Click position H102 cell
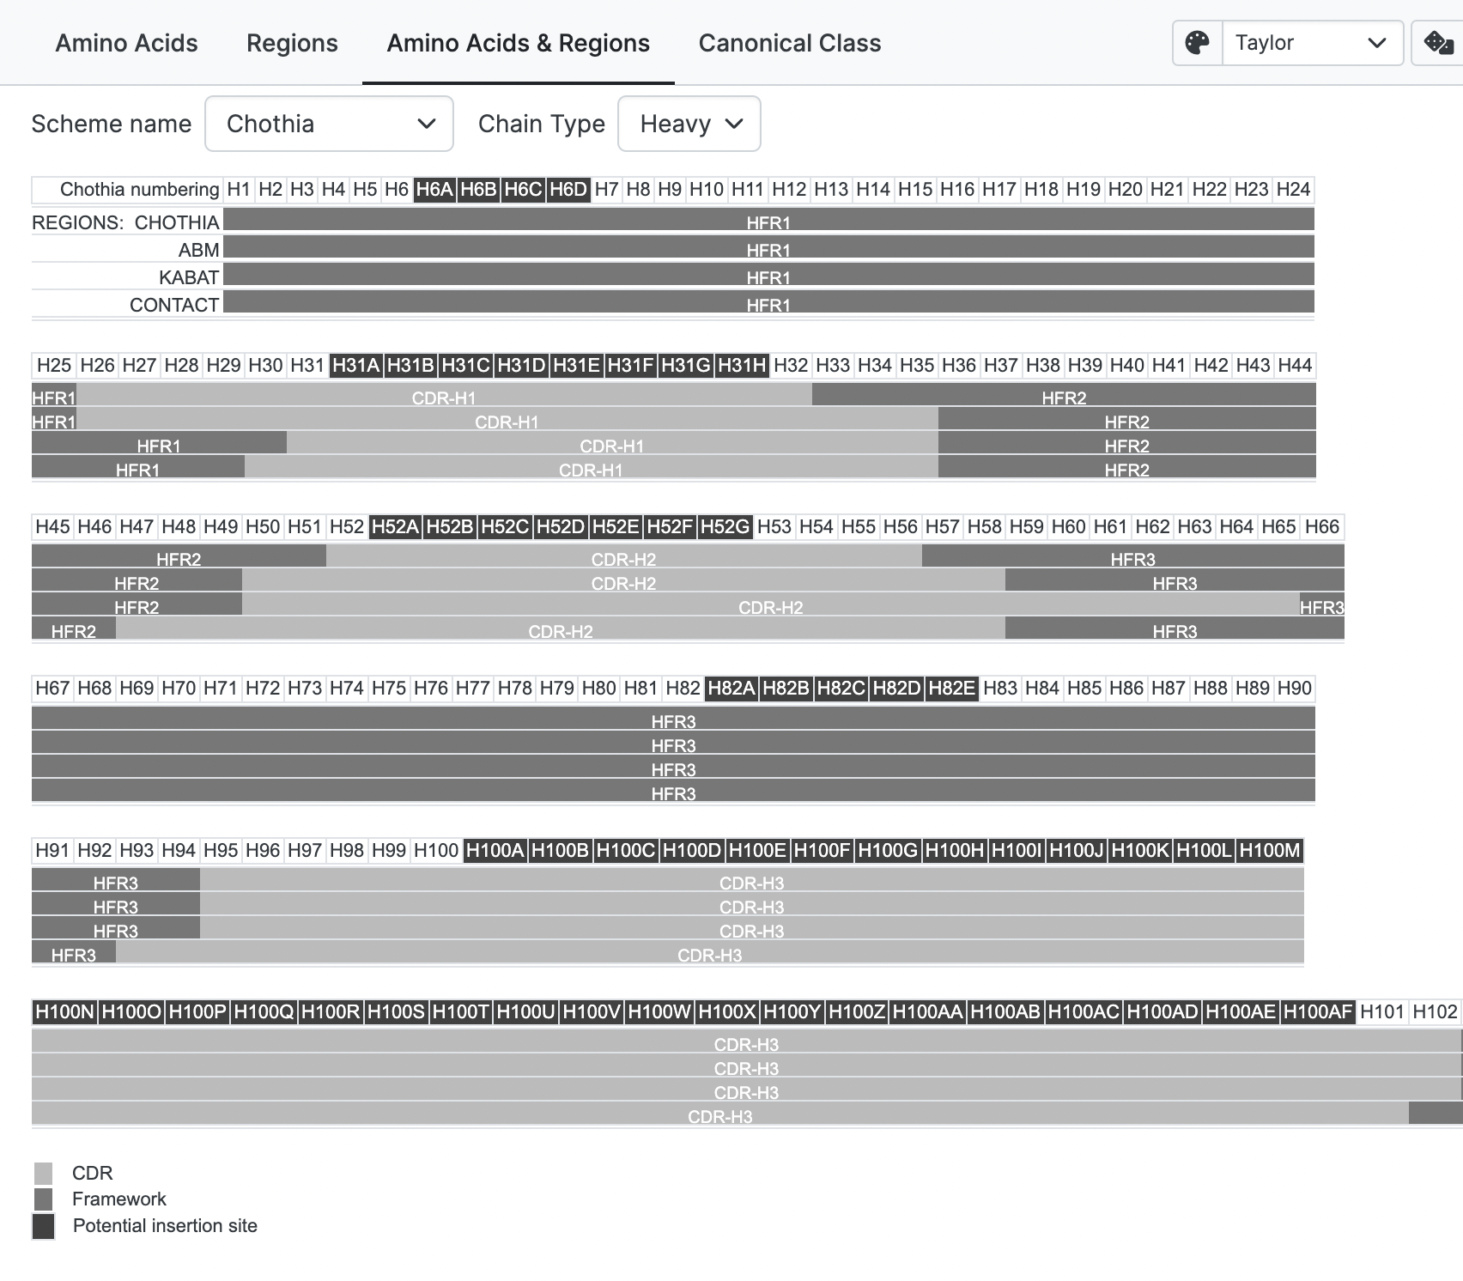1463x1281 pixels. tap(1436, 1011)
